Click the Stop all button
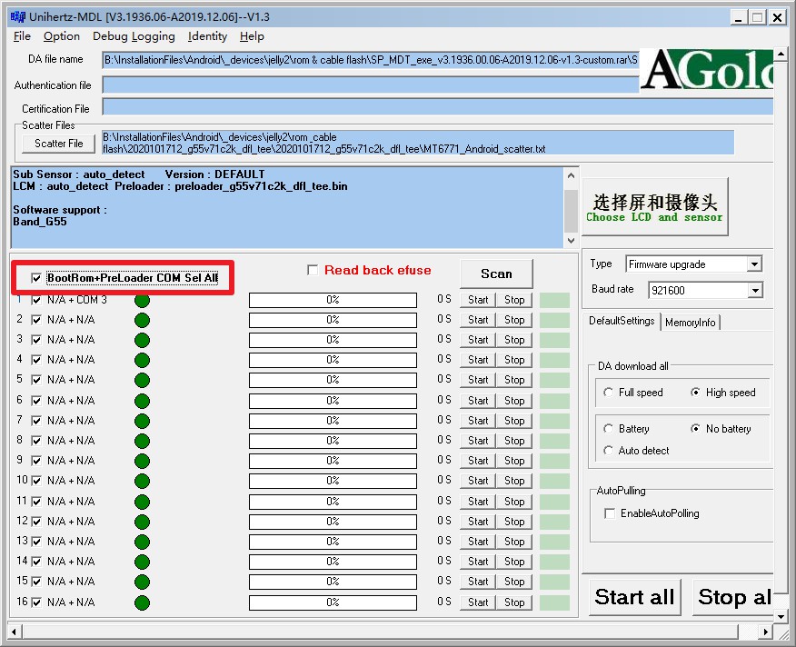Screen dimensions: 796x647 (x=733, y=597)
